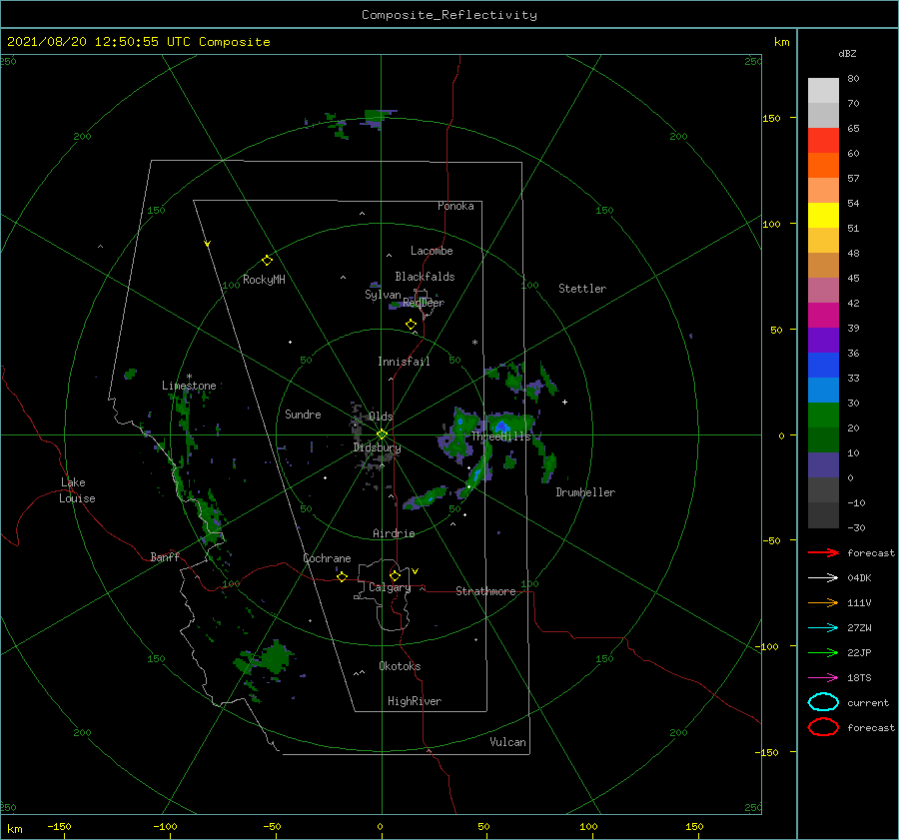899x840 pixels.
Task: Select the 65 dBZ red swatch
Action: click(x=823, y=140)
